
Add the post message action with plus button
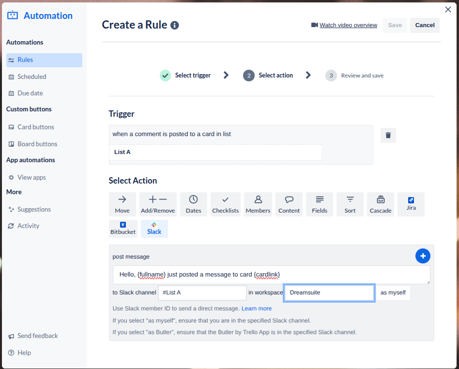tap(423, 256)
